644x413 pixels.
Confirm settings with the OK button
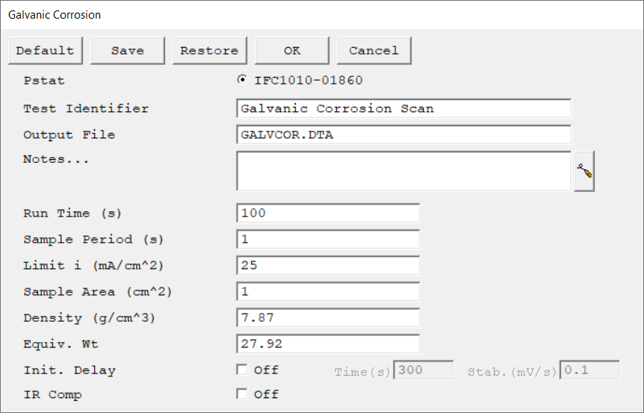292,51
